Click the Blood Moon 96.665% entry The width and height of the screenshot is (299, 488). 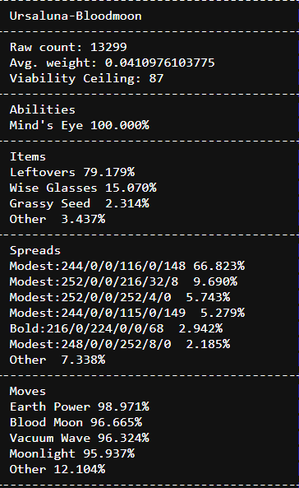76,422
